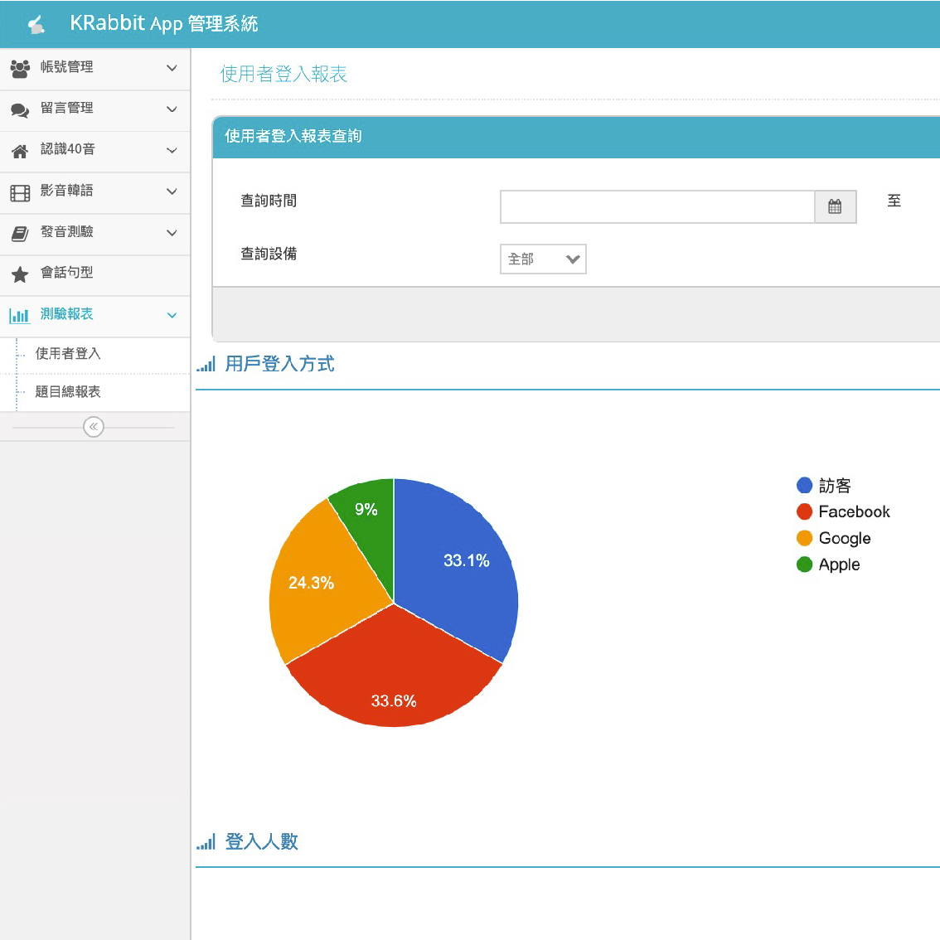Click the signal icon beside 登入人數
The width and height of the screenshot is (940, 940).
[206, 841]
